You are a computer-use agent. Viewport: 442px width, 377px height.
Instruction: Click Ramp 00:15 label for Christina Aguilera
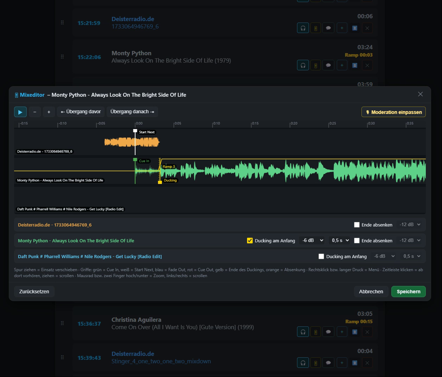pos(359,321)
